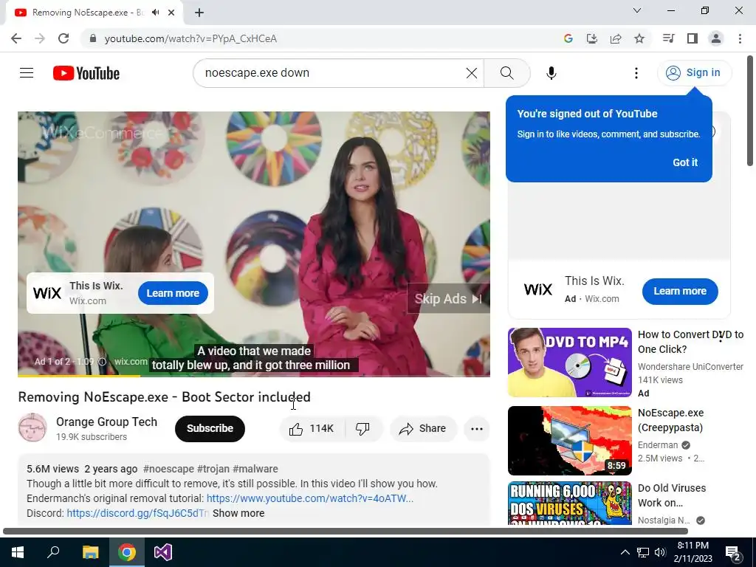Open a new tab with plus
The width and height of the screenshot is (756, 567).
point(199,13)
